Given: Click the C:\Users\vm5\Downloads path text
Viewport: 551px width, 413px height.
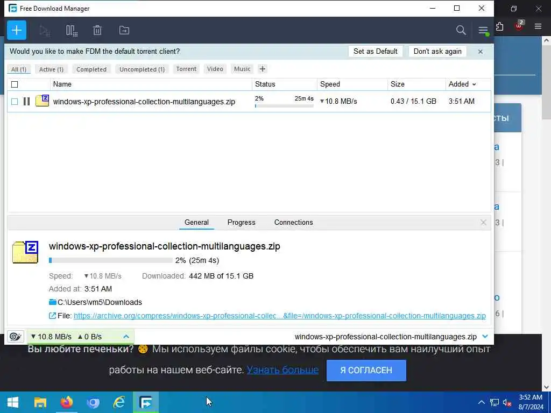Looking at the screenshot, I should click(100, 302).
